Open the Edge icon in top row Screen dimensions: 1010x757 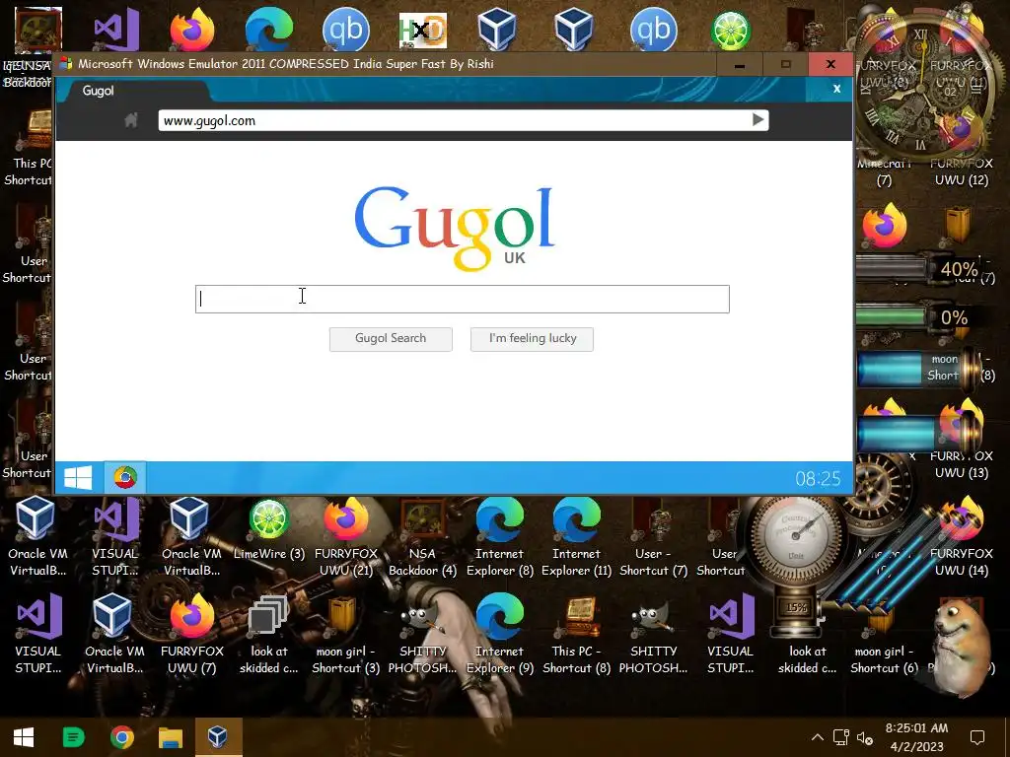(269, 29)
